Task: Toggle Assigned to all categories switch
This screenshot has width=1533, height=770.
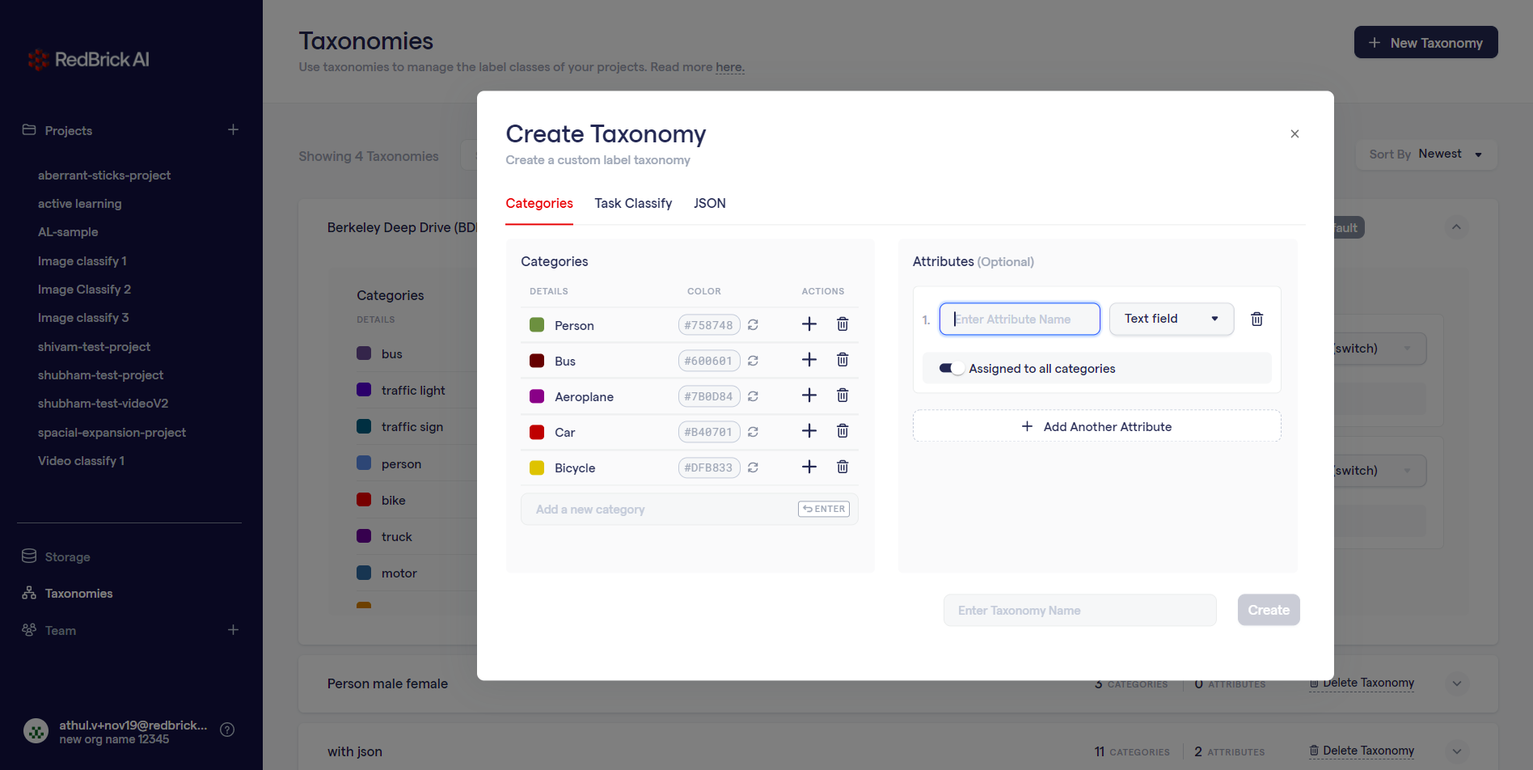Action: [951, 369]
